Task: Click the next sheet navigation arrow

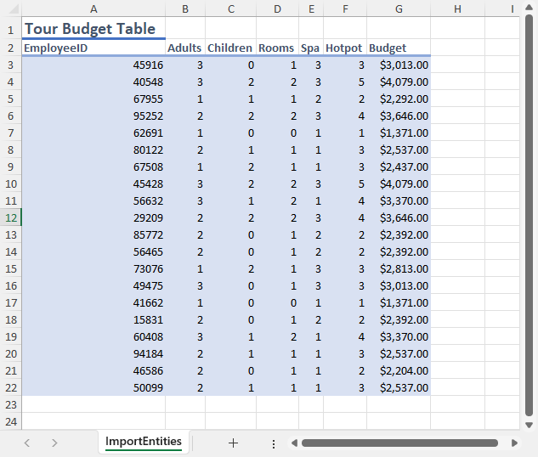Action: (54, 443)
